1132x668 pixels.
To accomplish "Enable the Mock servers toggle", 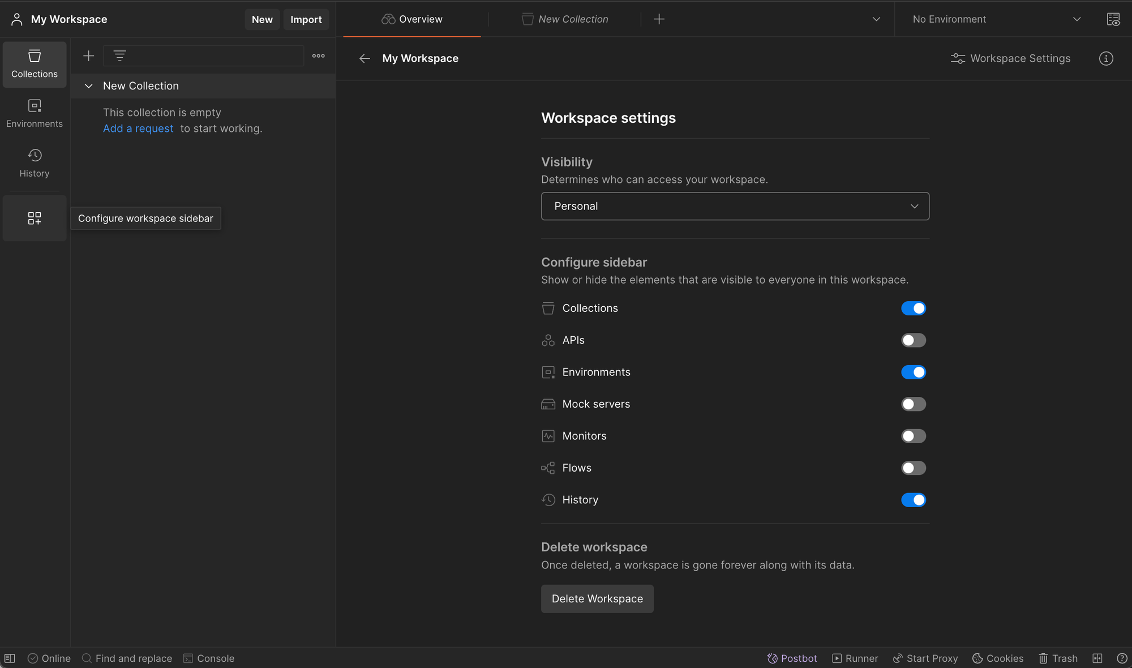I will coord(913,404).
